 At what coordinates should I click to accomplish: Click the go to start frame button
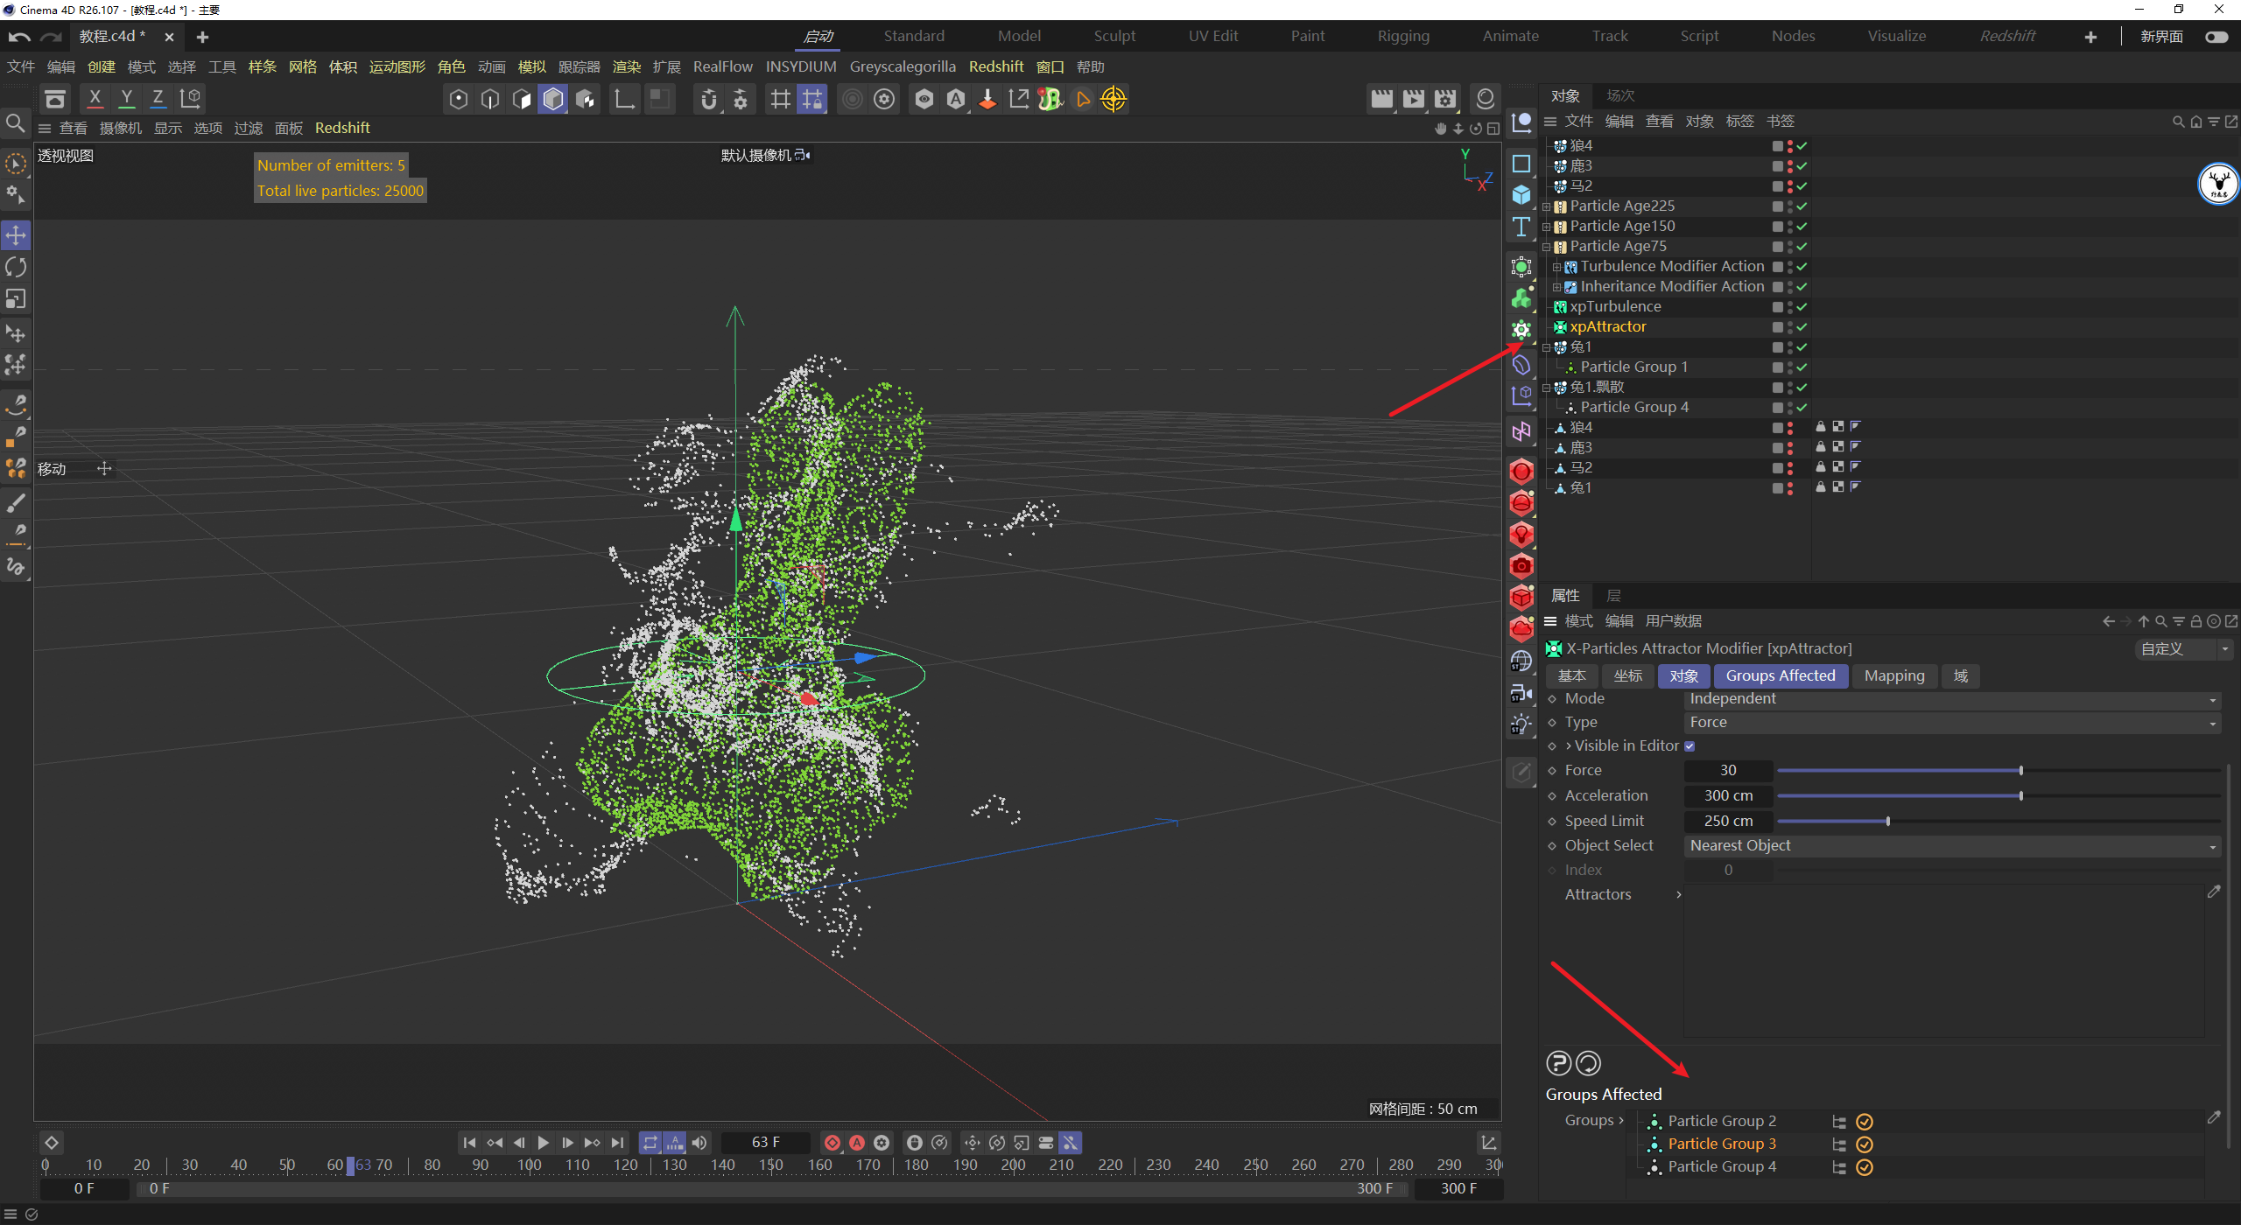coord(469,1143)
